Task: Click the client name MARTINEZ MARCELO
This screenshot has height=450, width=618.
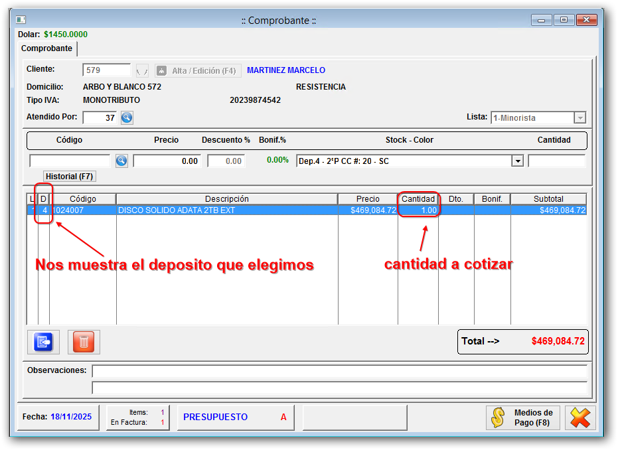Action: click(285, 70)
